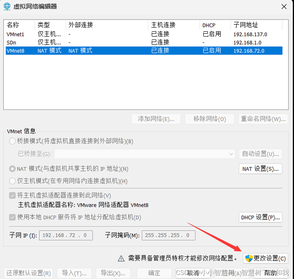Image resolution: width=294 pixels, height=279 pixels.
Task: Select 桥接模式 radio button
Action: 12,141
